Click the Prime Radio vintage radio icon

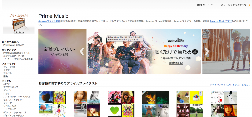[19, 24]
